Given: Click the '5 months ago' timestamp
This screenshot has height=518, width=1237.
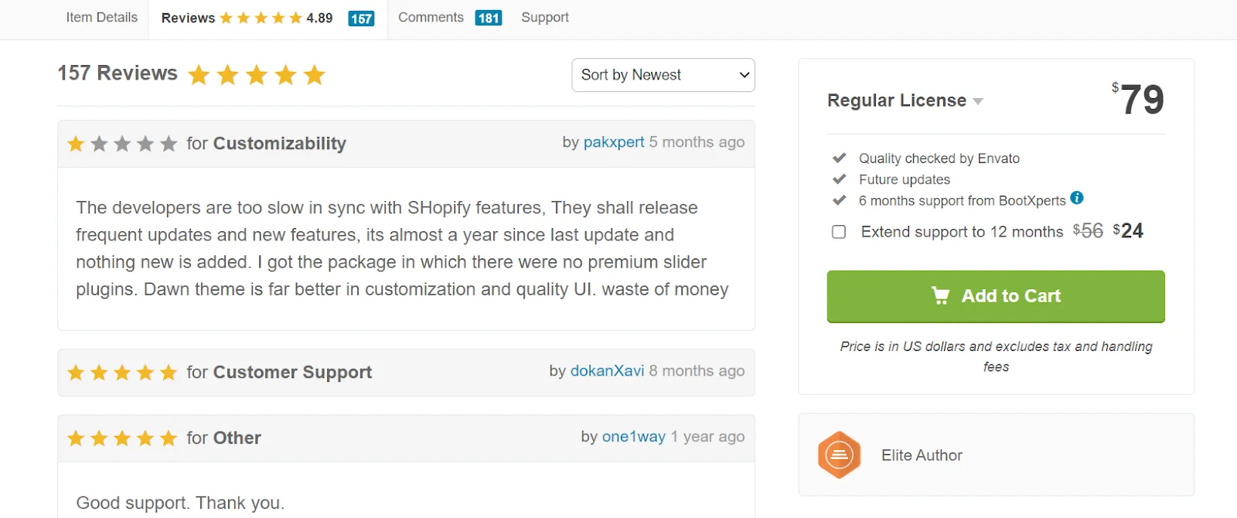Looking at the screenshot, I should pyautogui.click(x=697, y=142).
